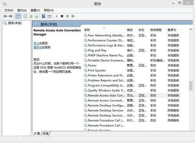Select Program Compatibility A... service

click(131, 86)
